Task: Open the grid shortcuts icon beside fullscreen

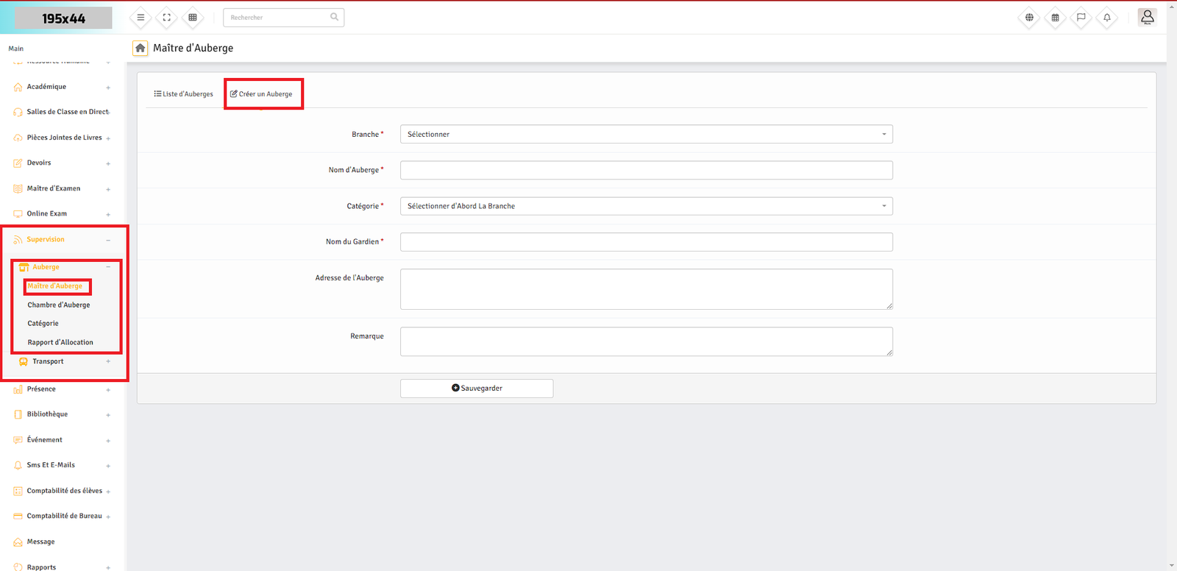Action: (193, 18)
